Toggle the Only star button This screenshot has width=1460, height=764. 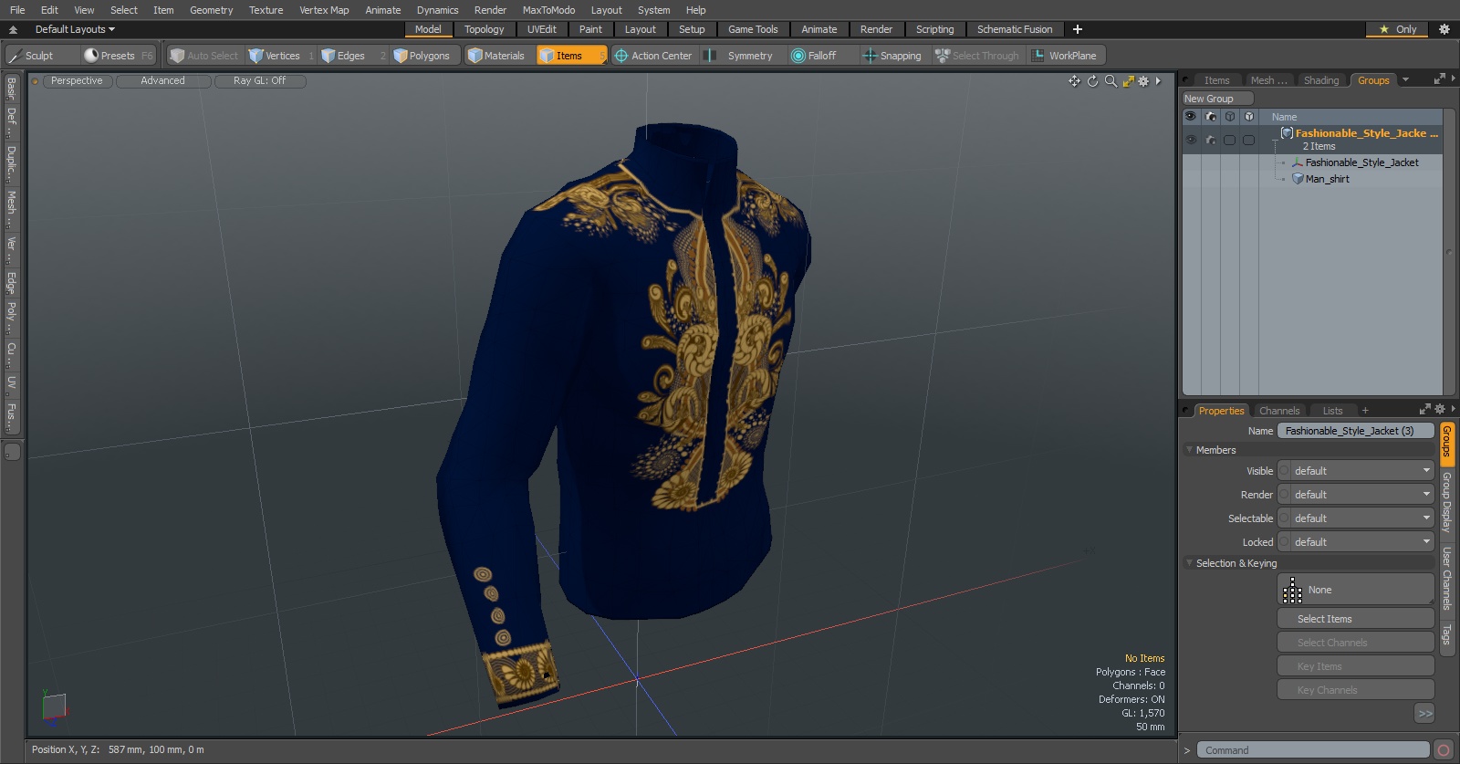[x=1397, y=29]
